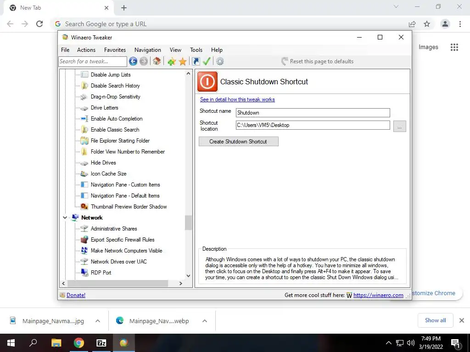Collapse the Network tree category
This screenshot has height=352, width=470.
65,218
